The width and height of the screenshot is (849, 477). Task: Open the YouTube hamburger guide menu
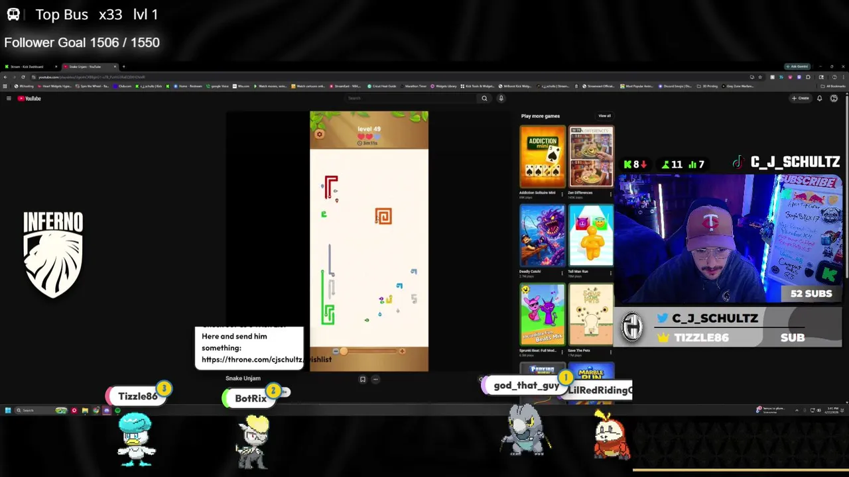[9, 98]
